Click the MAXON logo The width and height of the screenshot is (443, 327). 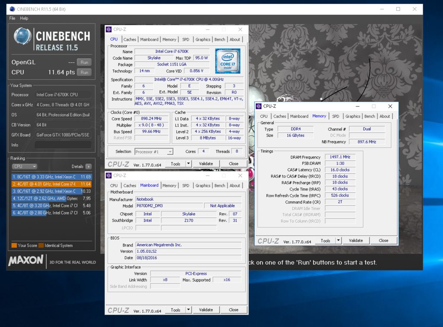pyautogui.click(x=26, y=260)
